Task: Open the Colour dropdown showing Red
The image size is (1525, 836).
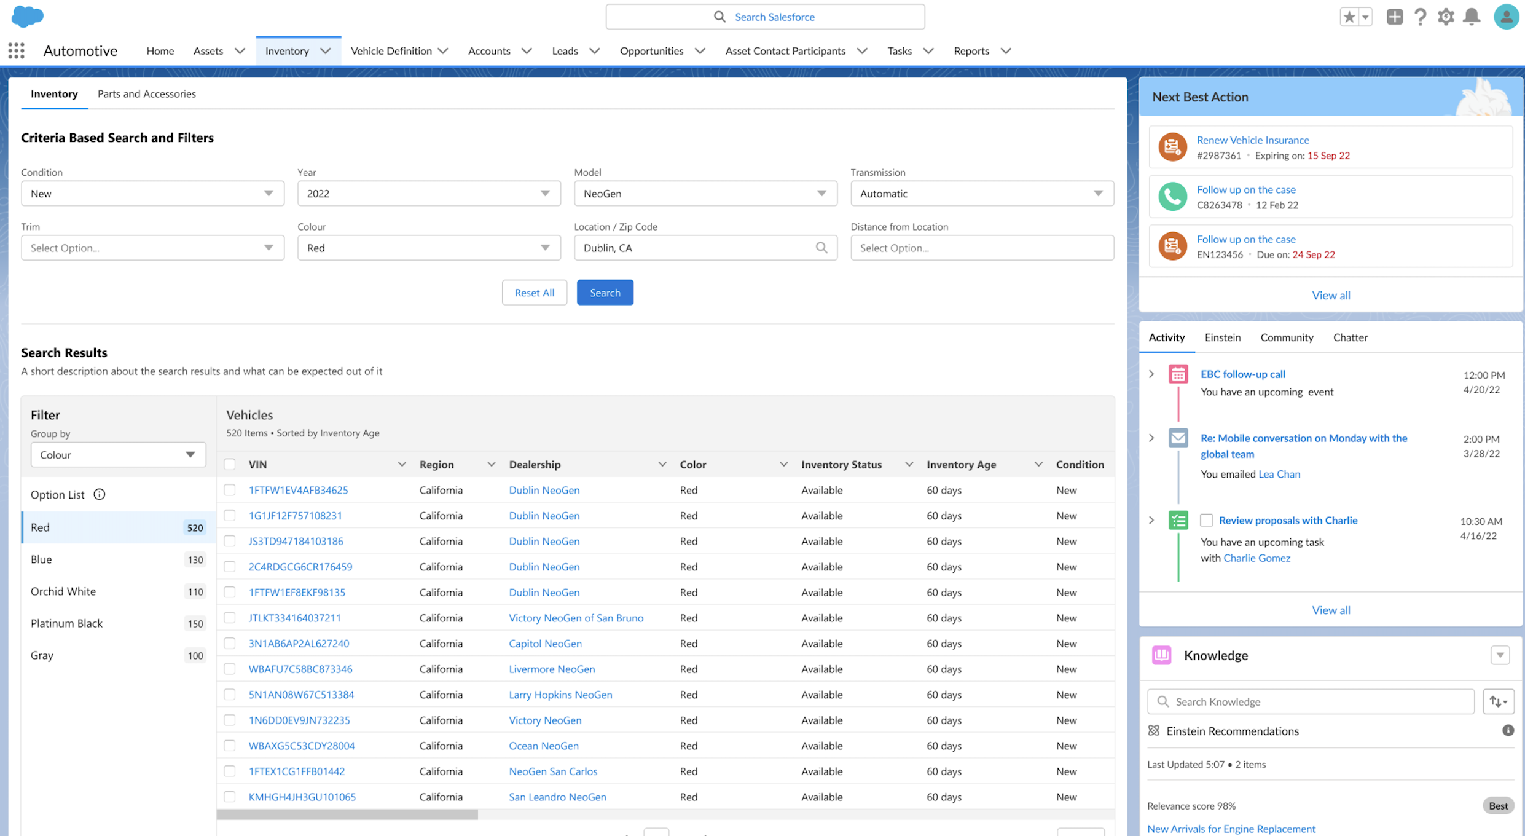Action: 429,248
